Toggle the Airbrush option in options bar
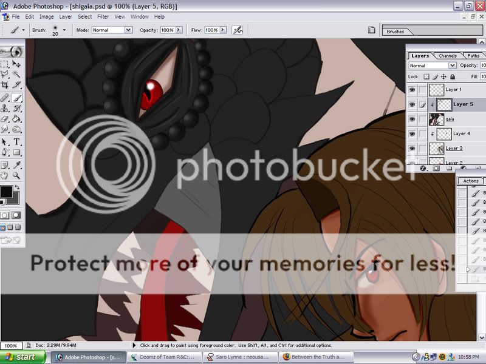Viewport: 486px width, 364px height. [x=238, y=30]
